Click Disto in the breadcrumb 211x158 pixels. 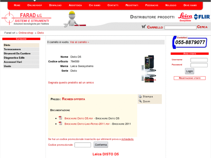(41, 33)
